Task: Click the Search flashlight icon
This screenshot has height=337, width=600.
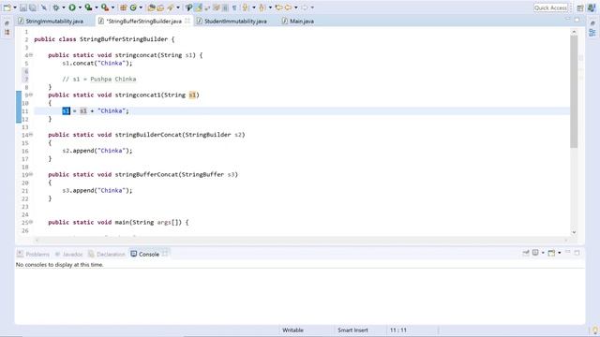Action: (x=171, y=7)
